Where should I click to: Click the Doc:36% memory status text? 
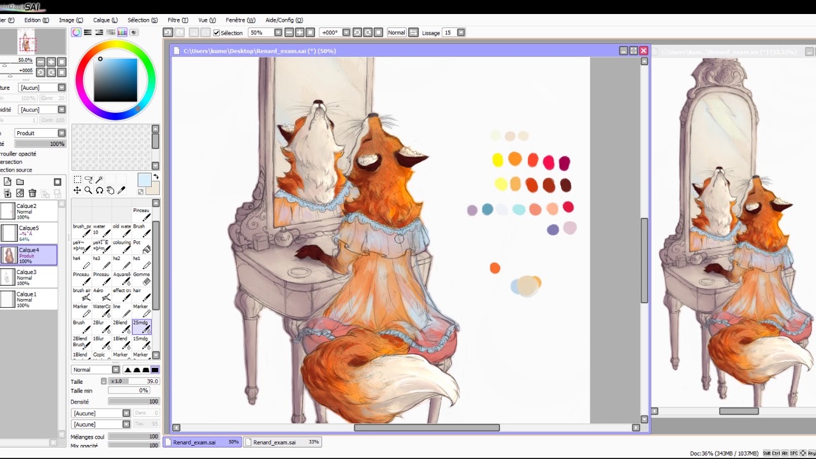point(724,453)
